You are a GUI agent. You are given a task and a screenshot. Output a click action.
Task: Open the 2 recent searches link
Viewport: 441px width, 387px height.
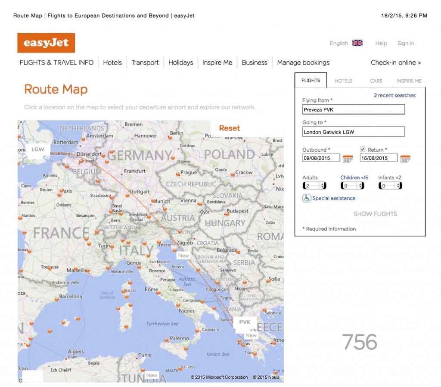(x=394, y=95)
